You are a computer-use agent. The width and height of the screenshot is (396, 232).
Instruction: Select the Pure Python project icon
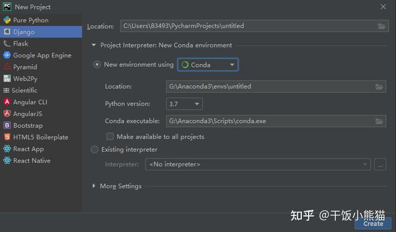pyautogui.click(x=7, y=20)
